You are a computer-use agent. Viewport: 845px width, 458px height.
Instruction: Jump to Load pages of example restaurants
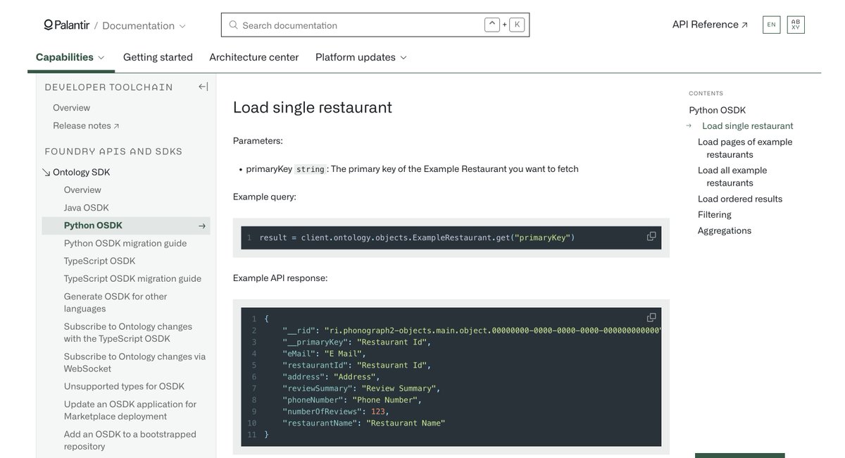pyautogui.click(x=745, y=148)
